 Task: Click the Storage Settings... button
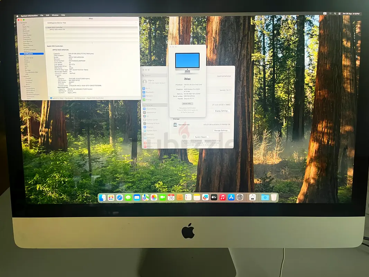point(221,131)
